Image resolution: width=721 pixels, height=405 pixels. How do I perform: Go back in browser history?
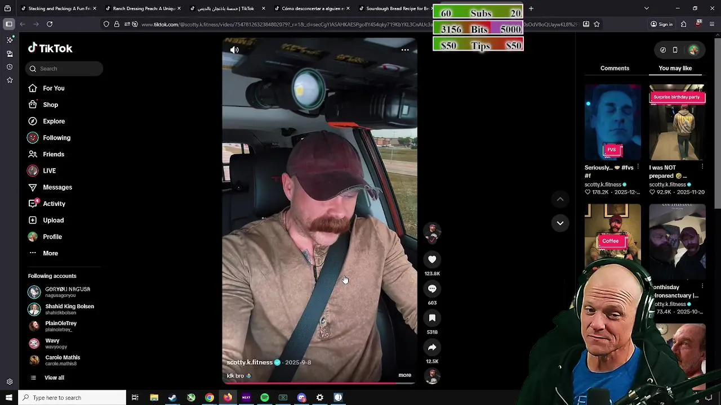[x=23, y=24]
